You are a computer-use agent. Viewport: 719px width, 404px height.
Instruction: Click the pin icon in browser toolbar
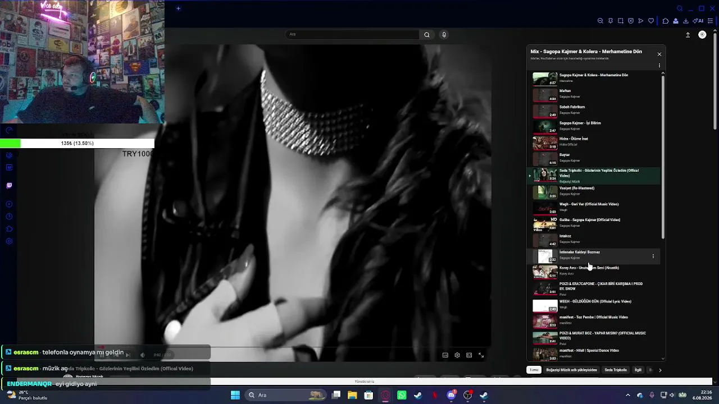point(611,21)
